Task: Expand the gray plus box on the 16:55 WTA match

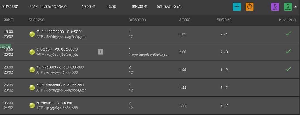Action: pyautogui.click(x=101, y=52)
